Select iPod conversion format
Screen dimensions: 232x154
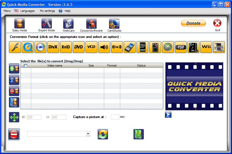click(x=155, y=47)
